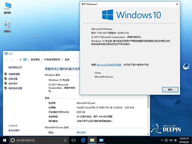
Task: Click the Up arrow in System window
Action: click(20, 60)
